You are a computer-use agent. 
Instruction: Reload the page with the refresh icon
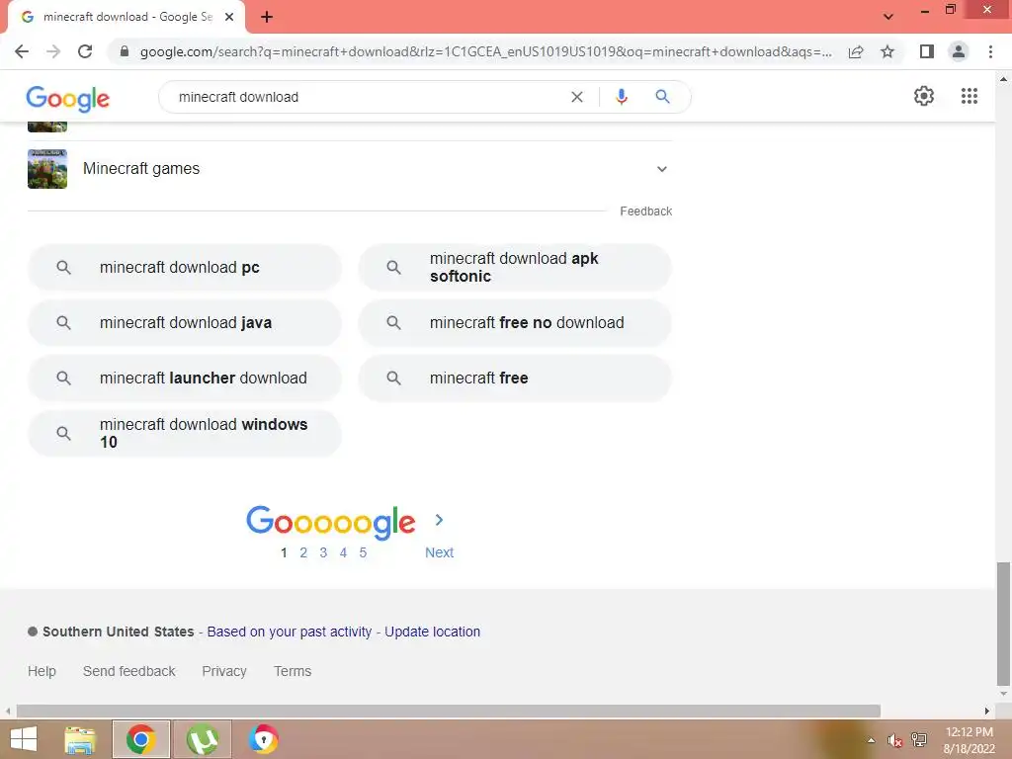tap(85, 51)
